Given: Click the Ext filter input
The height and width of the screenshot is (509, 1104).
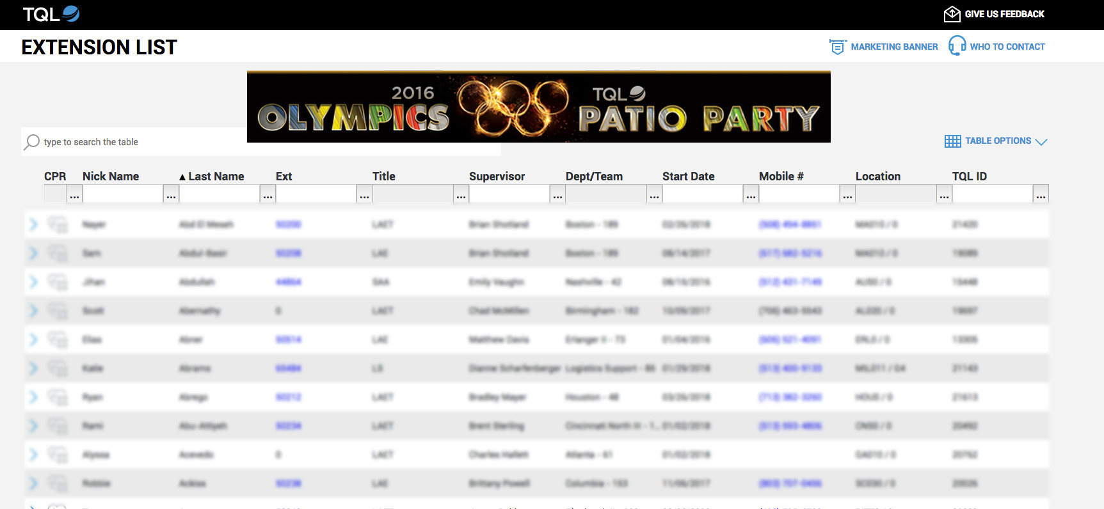Looking at the screenshot, I should [x=316, y=194].
